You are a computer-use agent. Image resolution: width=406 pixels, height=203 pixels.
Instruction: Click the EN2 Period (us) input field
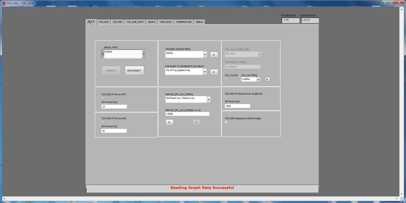(x=114, y=131)
